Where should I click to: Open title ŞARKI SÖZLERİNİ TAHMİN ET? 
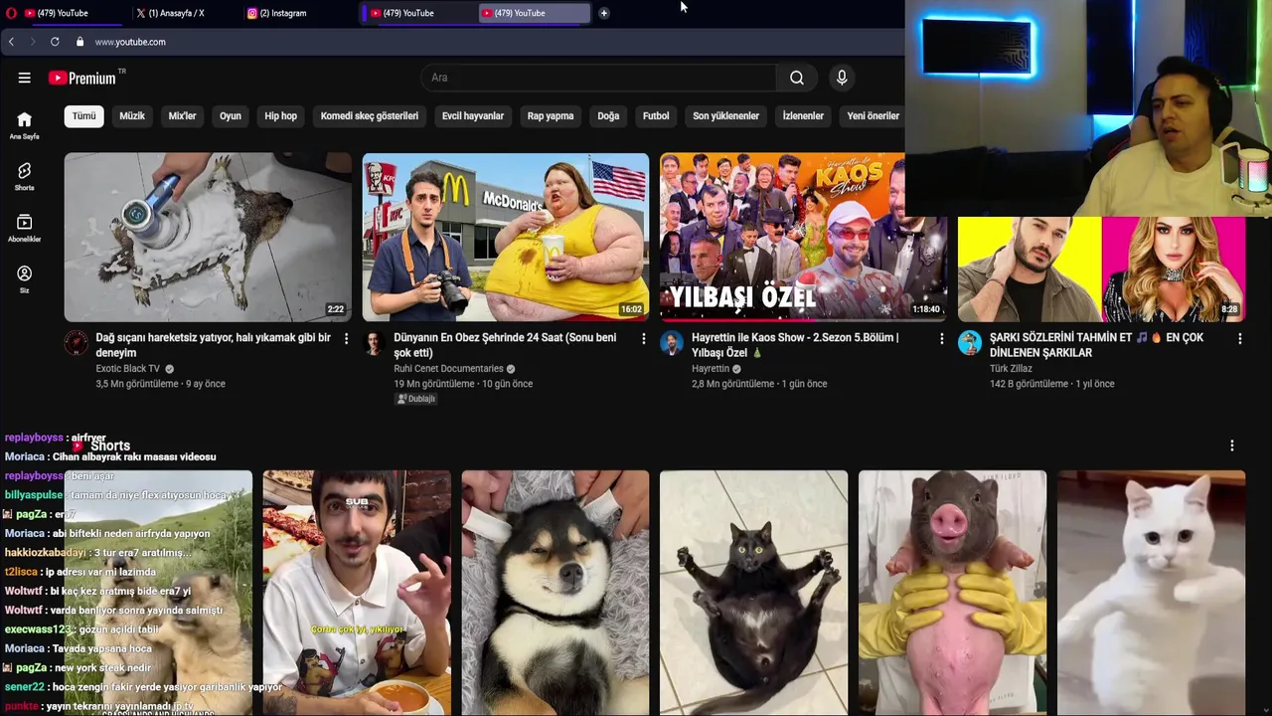click(x=1097, y=345)
